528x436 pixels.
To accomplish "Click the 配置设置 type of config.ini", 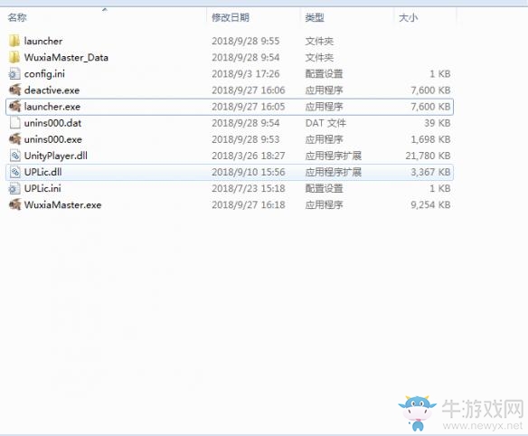I will coord(324,74).
